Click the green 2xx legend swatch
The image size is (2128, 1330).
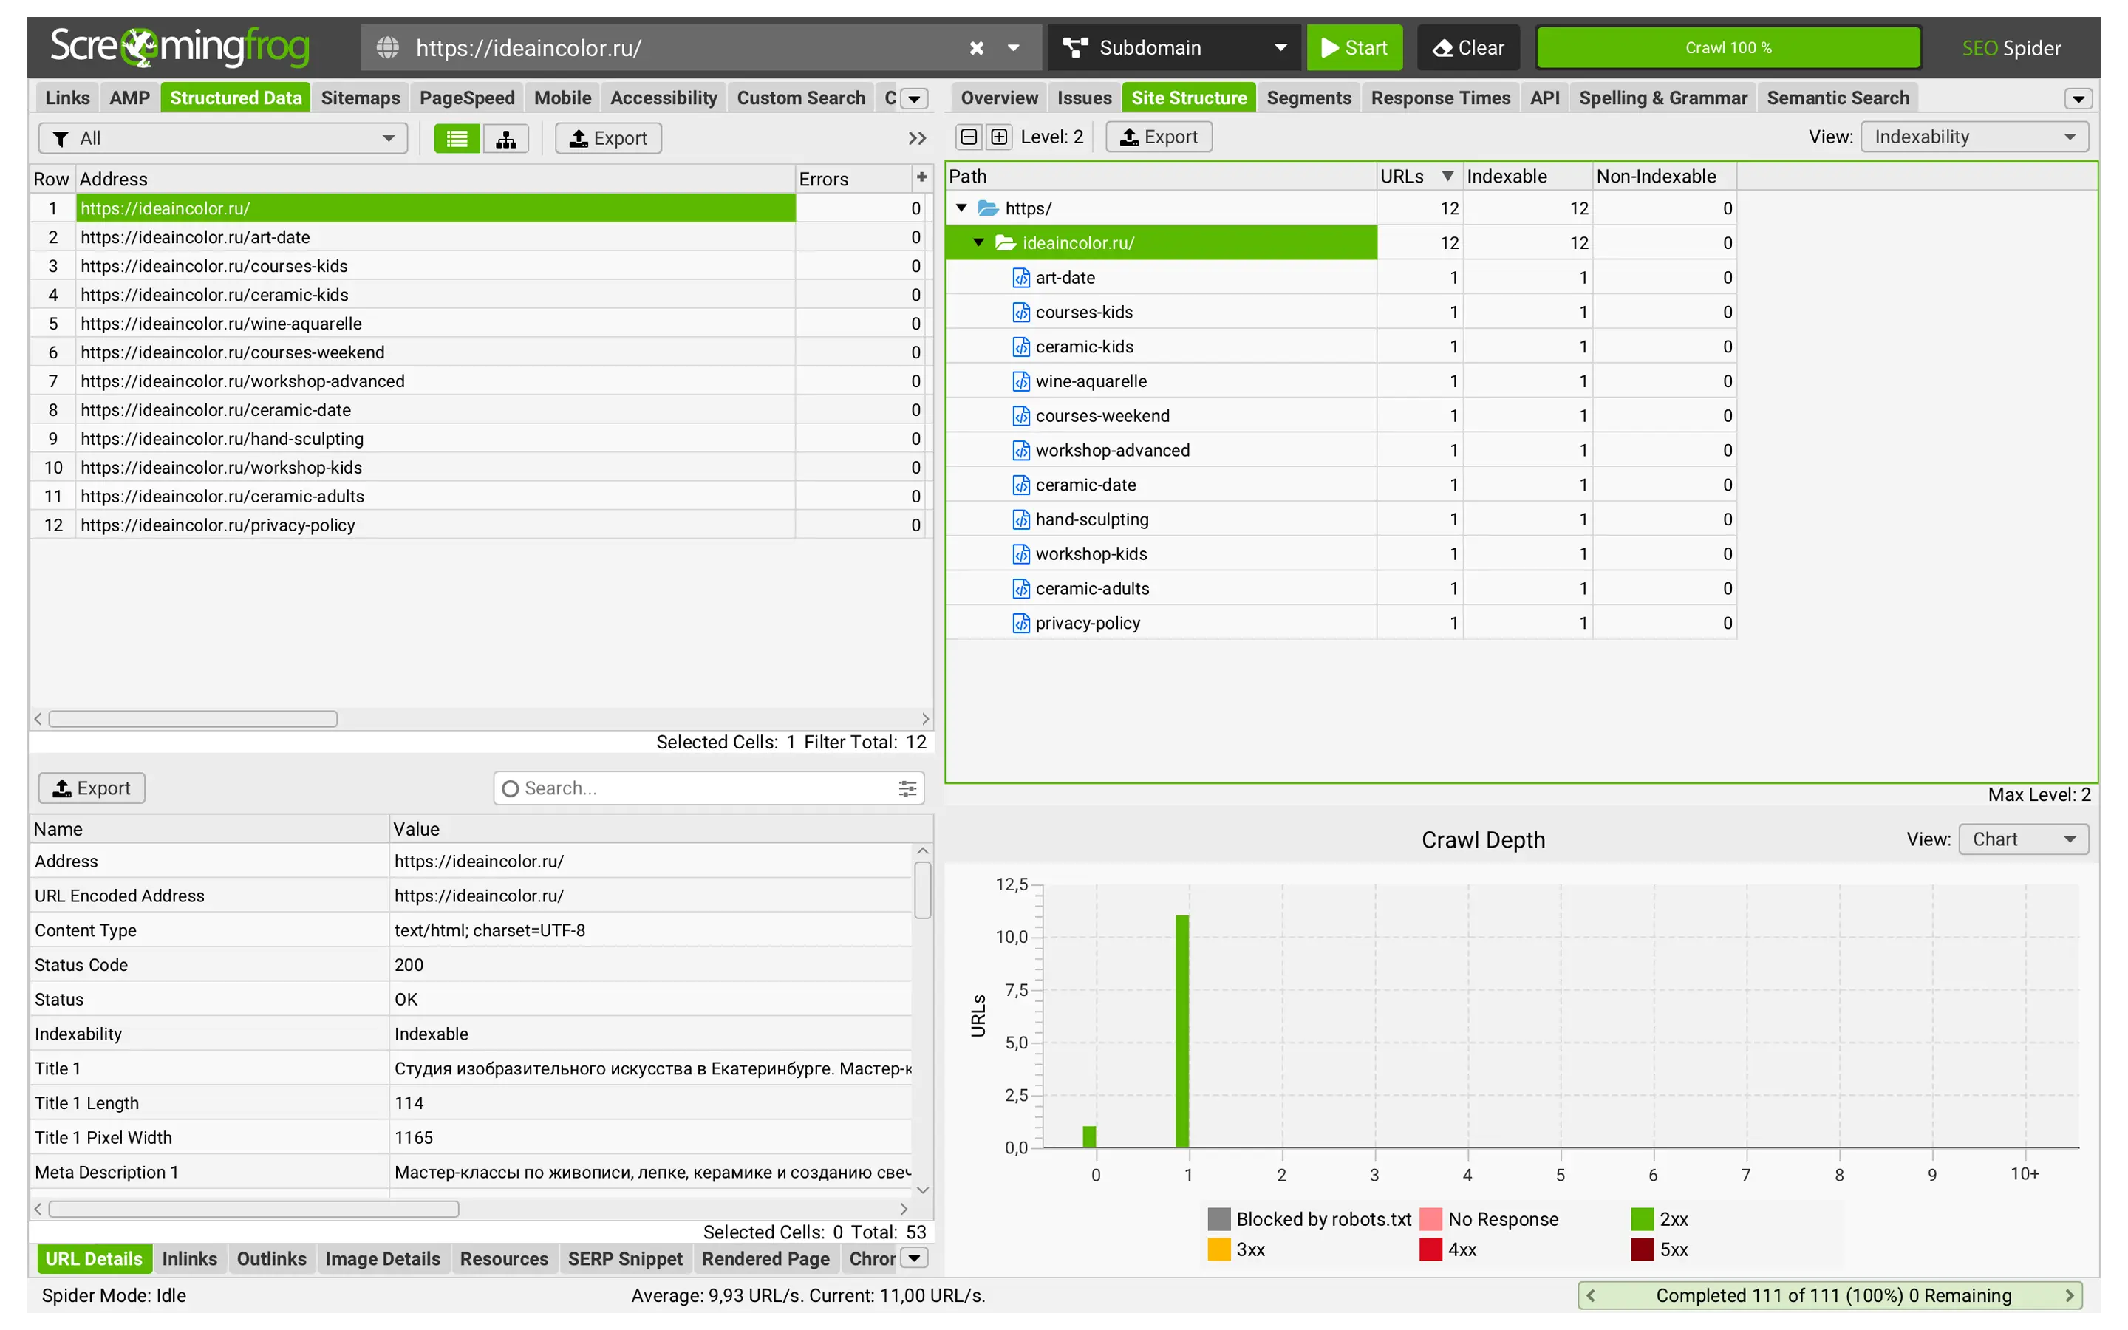(1642, 1219)
